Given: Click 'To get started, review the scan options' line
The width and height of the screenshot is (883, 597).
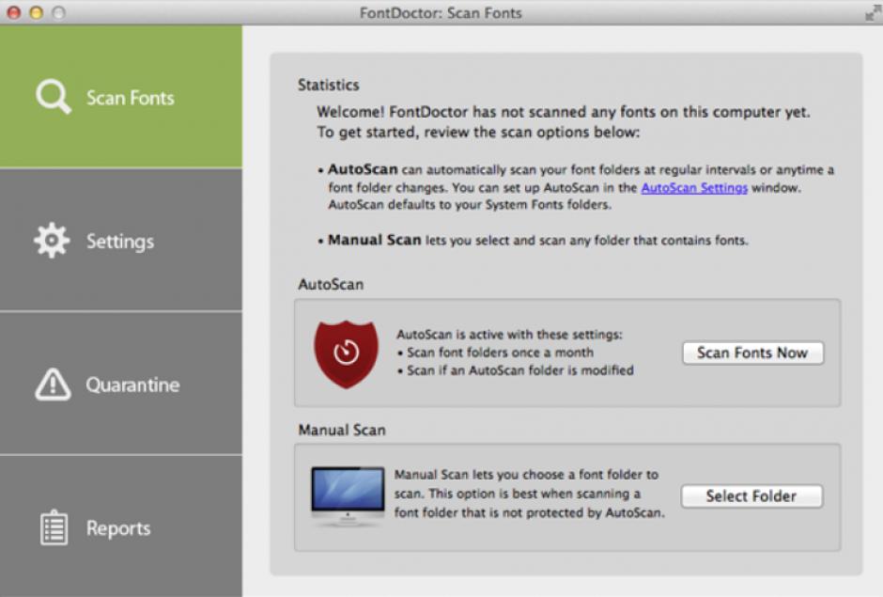Looking at the screenshot, I should [478, 133].
